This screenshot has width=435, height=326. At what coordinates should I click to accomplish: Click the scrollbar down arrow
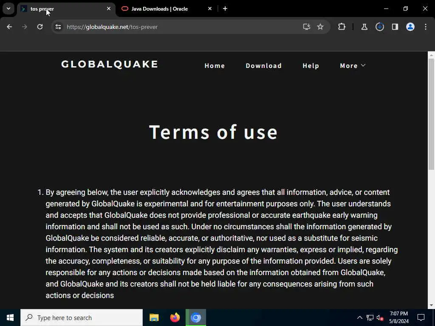point(431,305)
